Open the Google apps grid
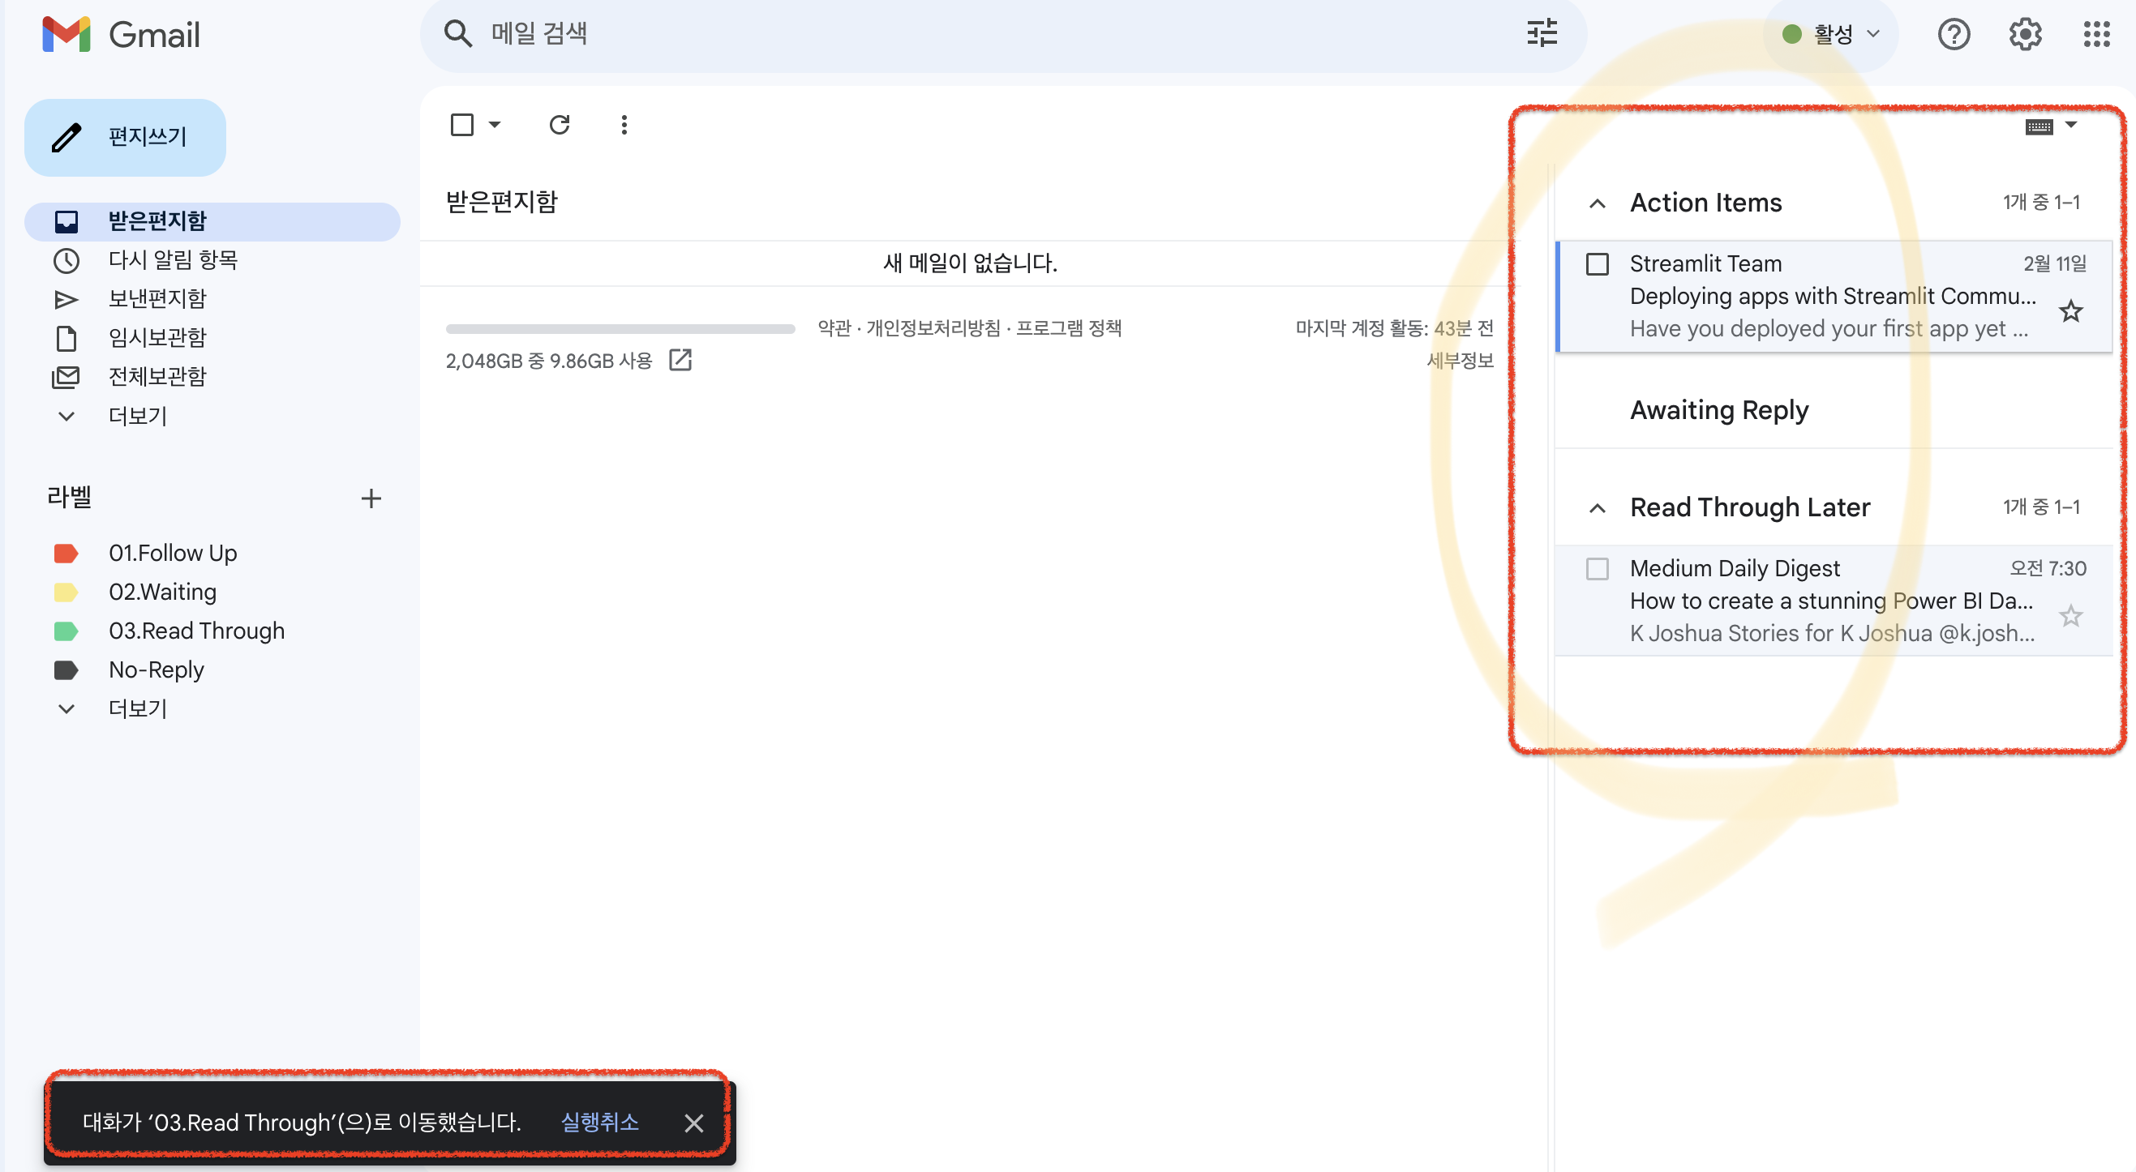Viewport: 2136px width, 1172px height. pos(2097,34)
